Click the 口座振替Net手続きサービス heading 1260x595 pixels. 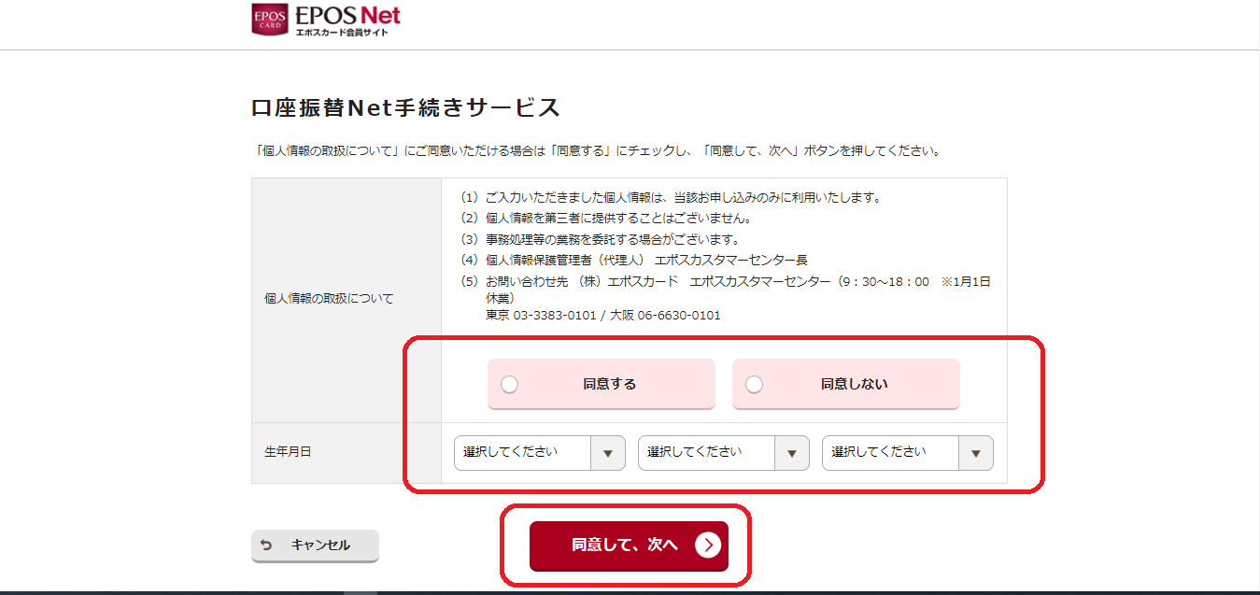pyautogui.click(x=406, y=107)
